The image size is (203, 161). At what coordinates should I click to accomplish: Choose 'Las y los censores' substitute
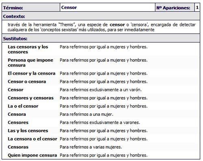(28, 131)
